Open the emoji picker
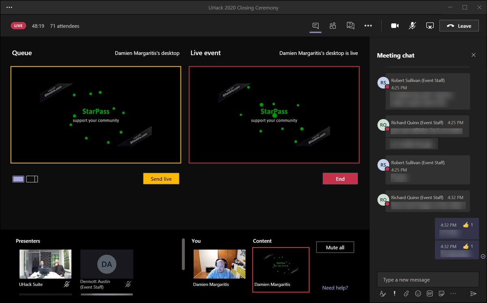The width and height of the screenshot is (487, 303). (418, 294)
